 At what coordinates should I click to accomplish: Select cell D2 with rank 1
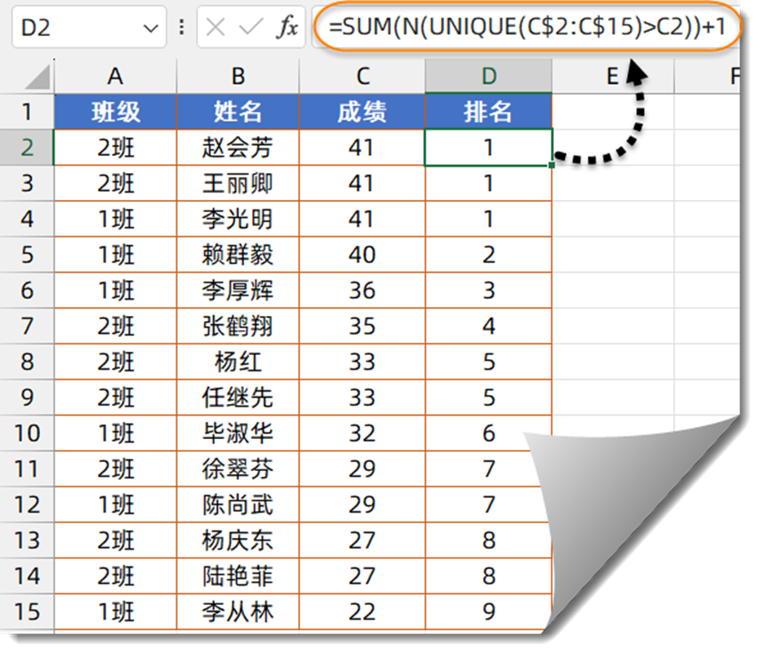488,147
